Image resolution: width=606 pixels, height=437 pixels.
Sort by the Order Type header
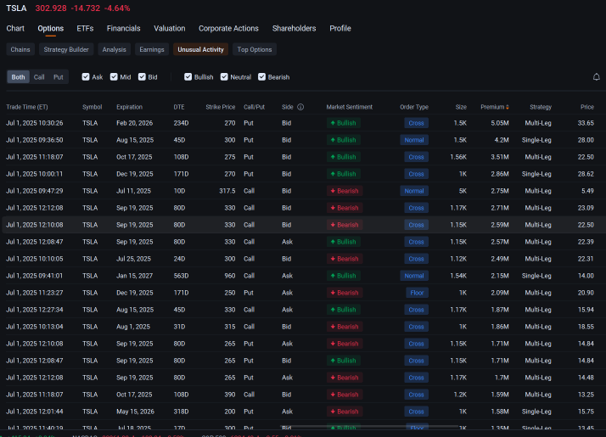[414, 107]
